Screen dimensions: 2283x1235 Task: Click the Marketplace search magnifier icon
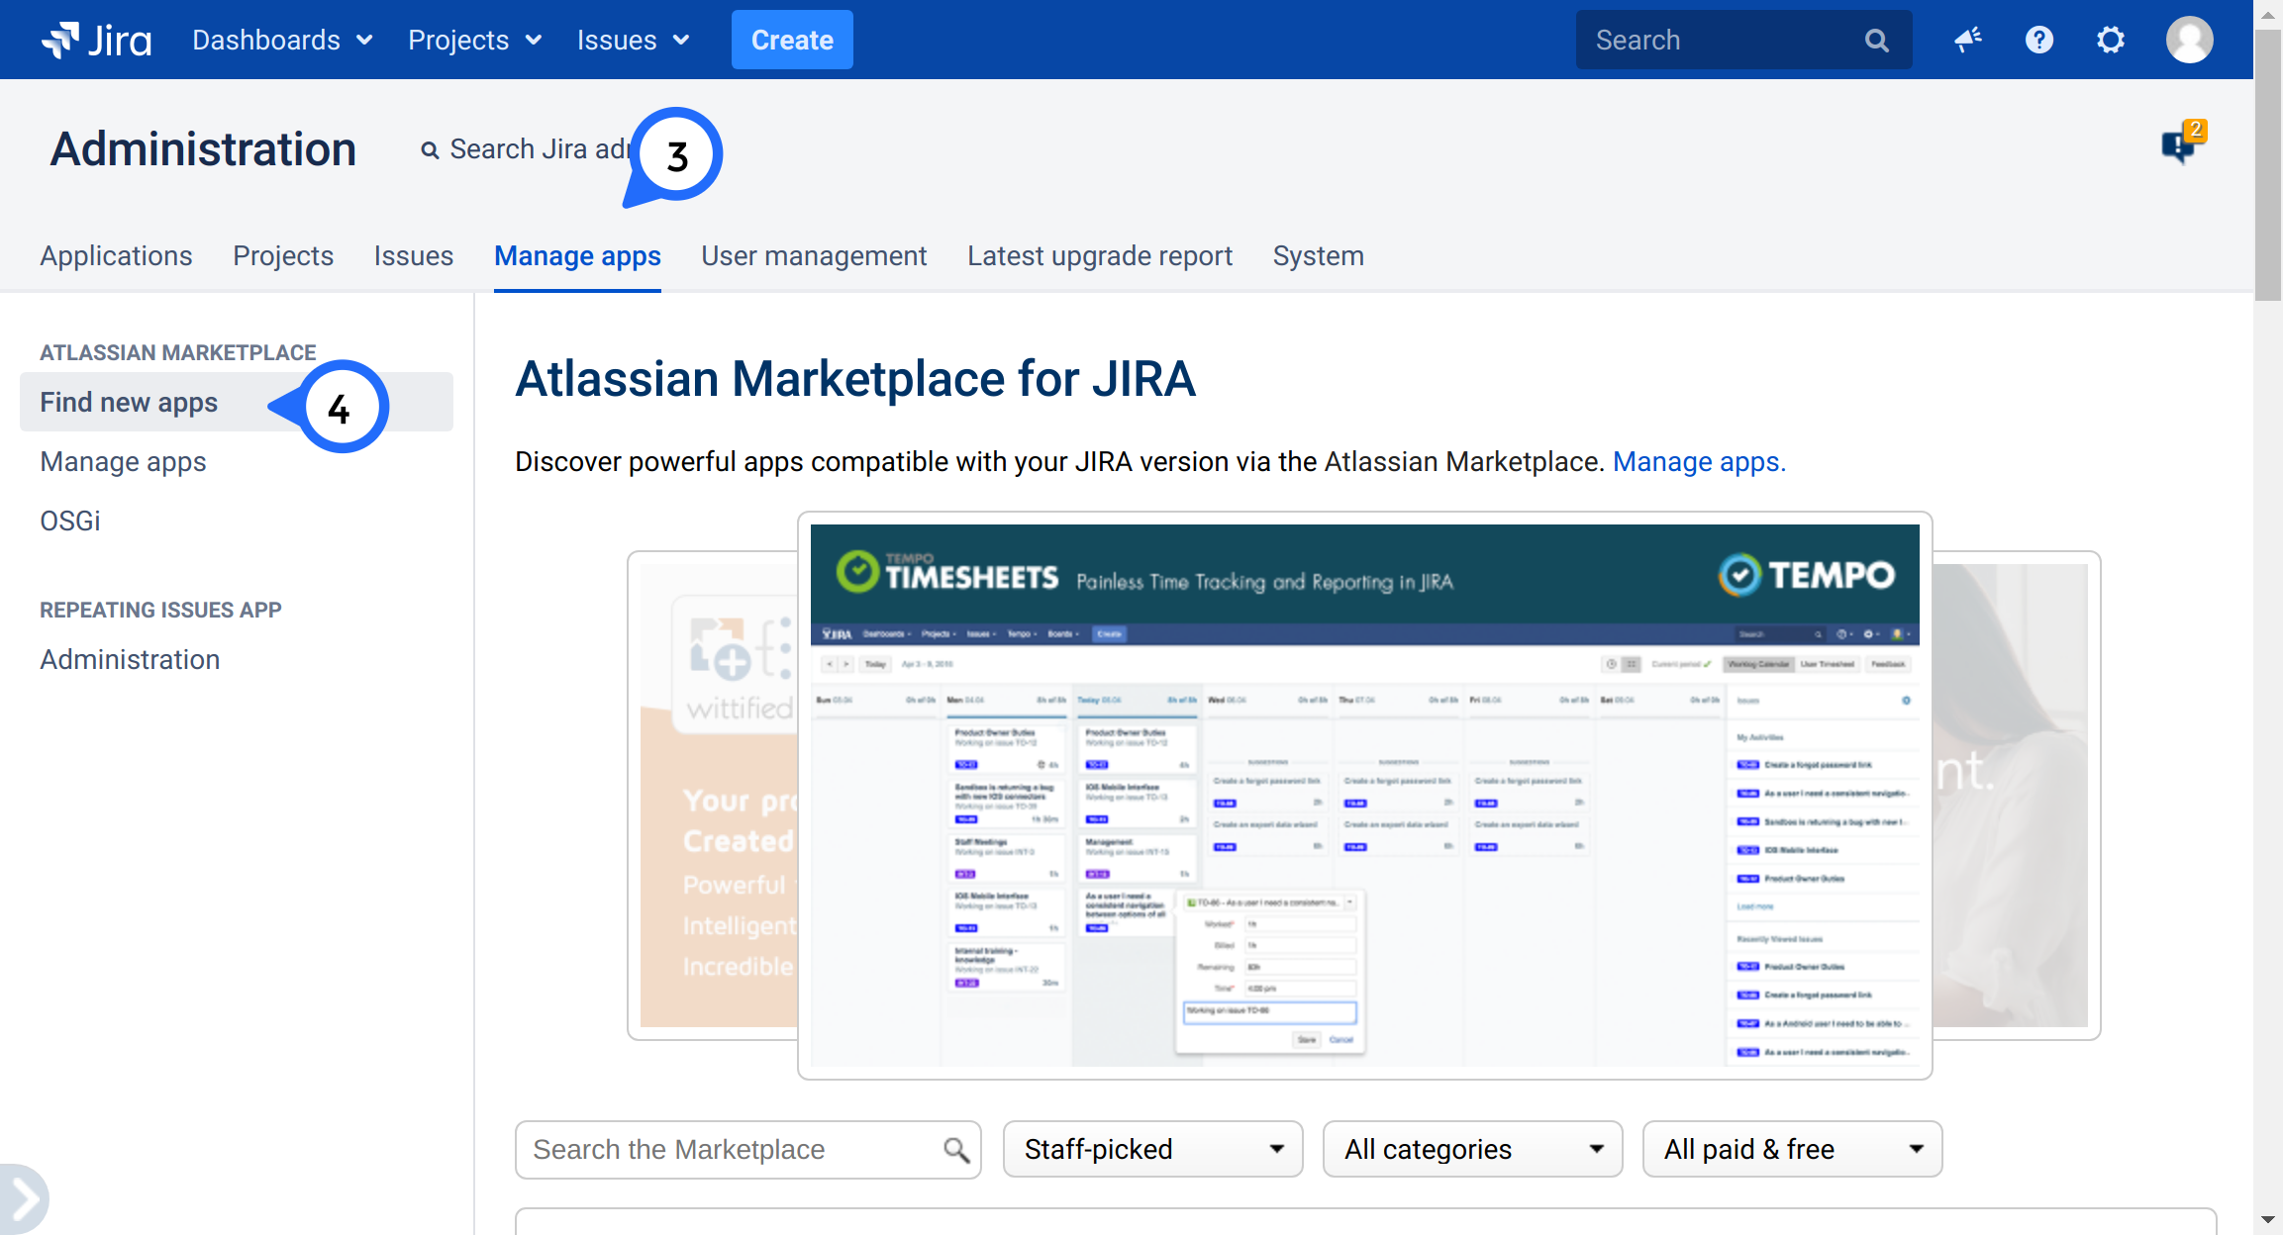click(955, 1150)
